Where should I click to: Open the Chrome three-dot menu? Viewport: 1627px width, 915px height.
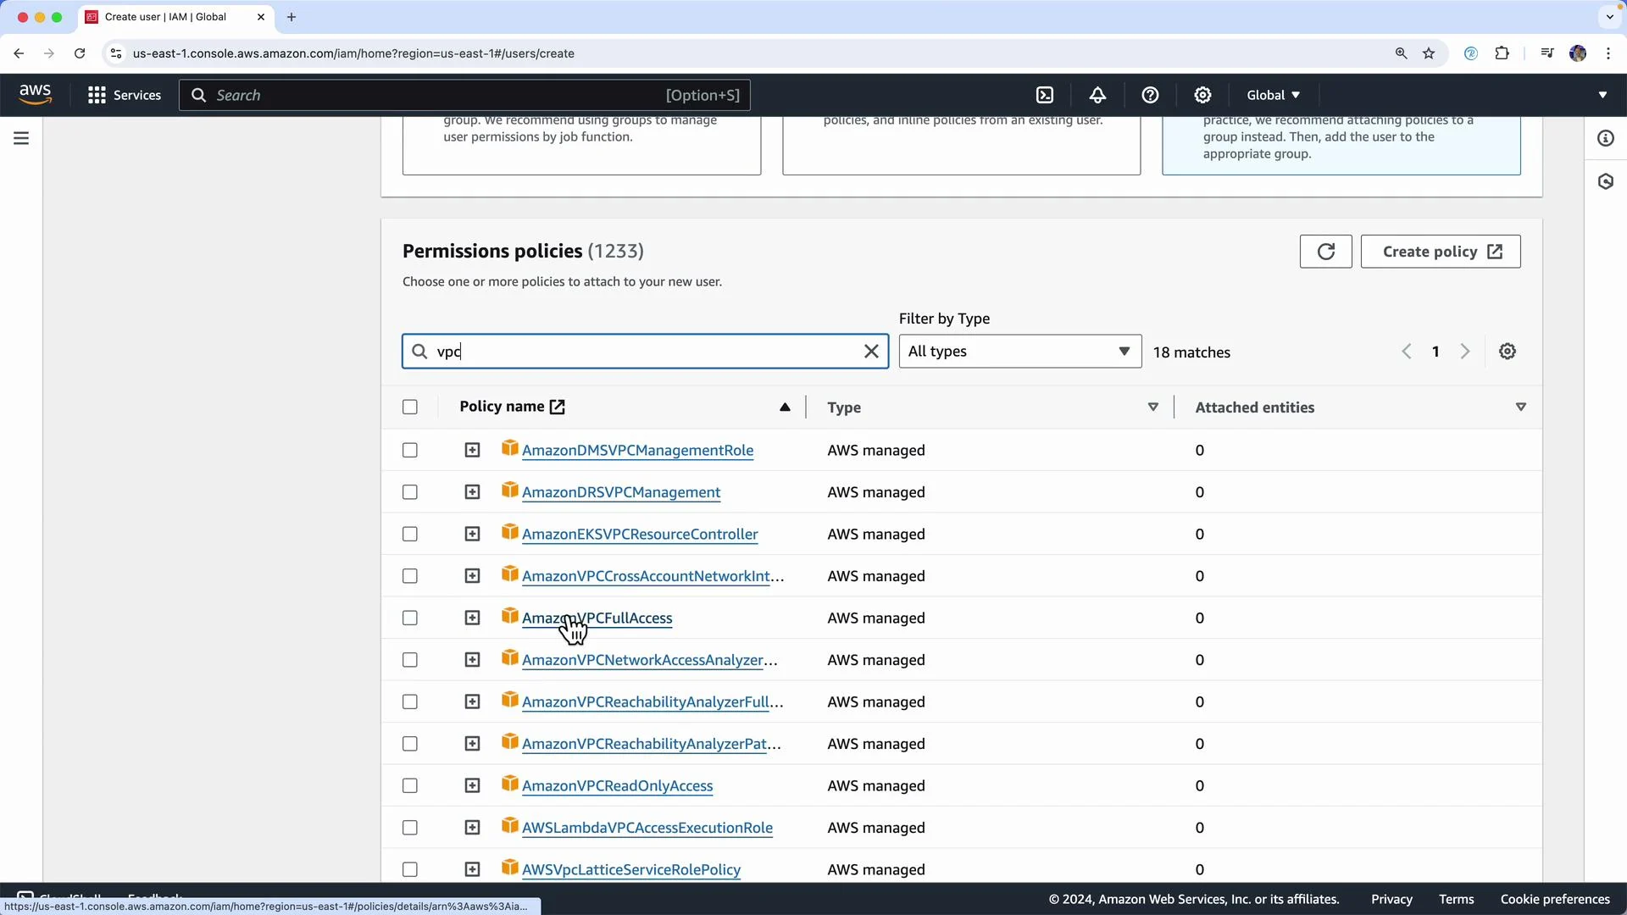coord(1608,53)
